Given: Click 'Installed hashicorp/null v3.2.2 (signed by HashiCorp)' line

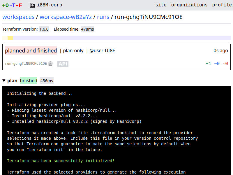Looking at the screenshot, I should [74, 121].
